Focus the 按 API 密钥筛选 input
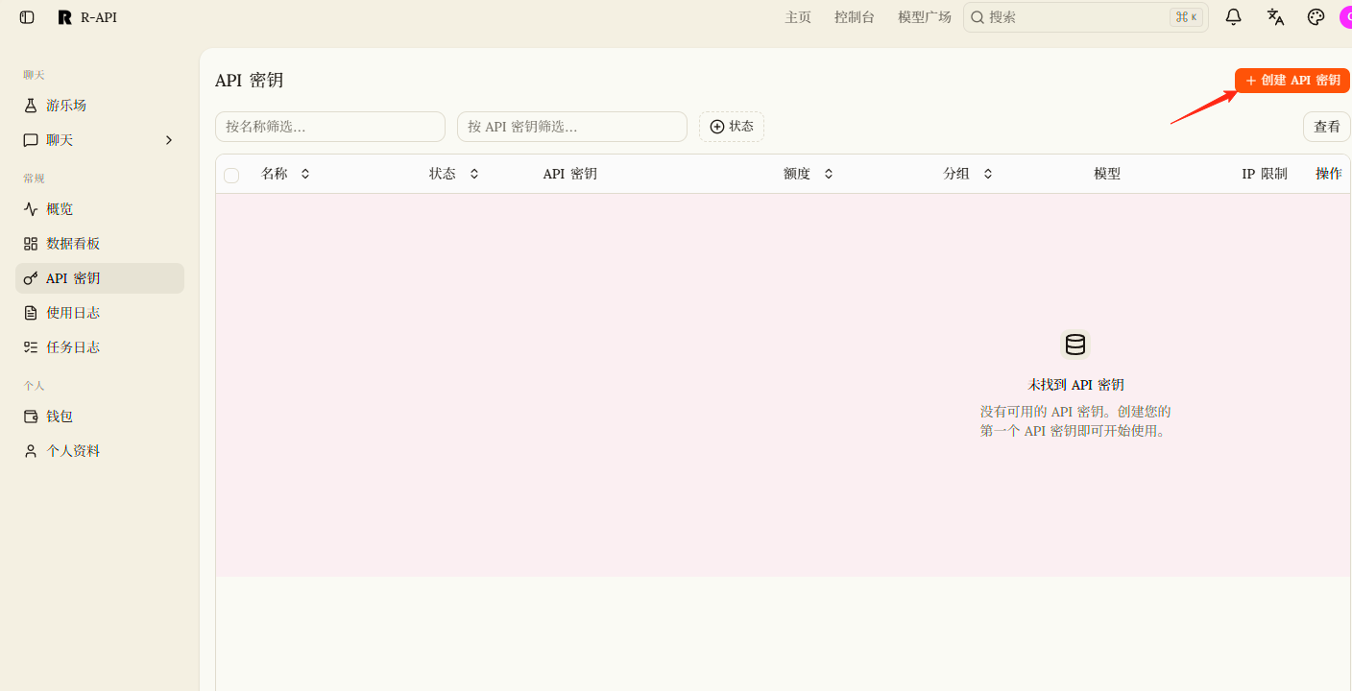 [572, 127]
